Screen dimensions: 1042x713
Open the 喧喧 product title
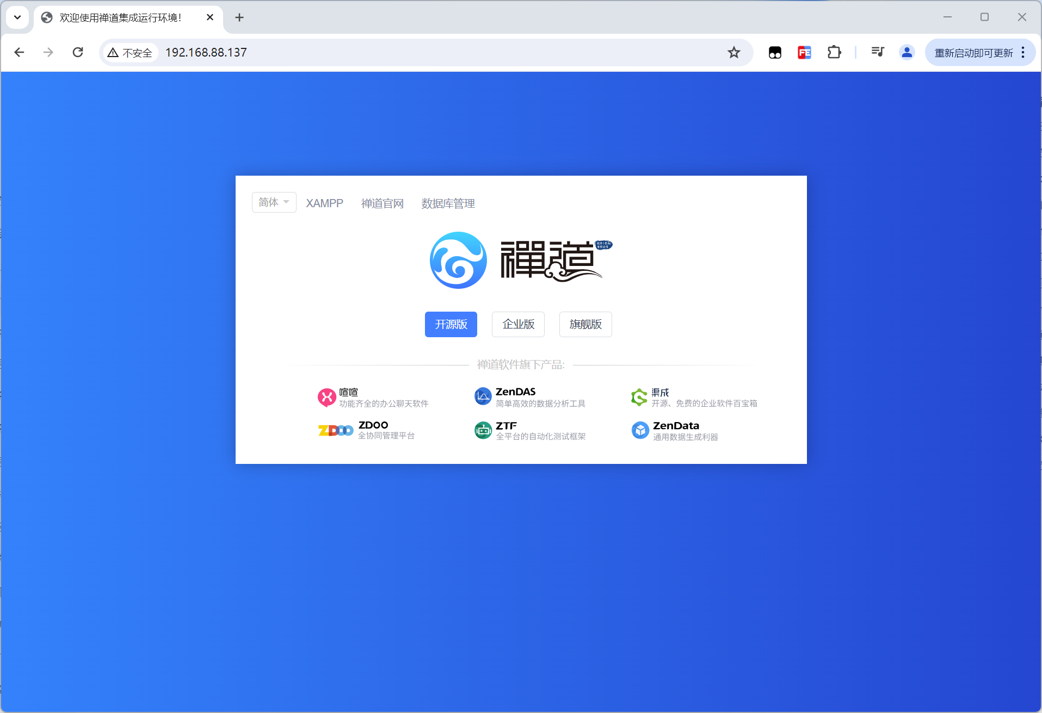349,392
